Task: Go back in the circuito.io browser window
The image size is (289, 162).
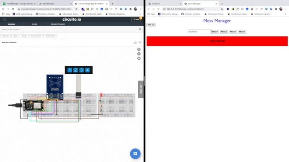Action: (x=3, y=9)
